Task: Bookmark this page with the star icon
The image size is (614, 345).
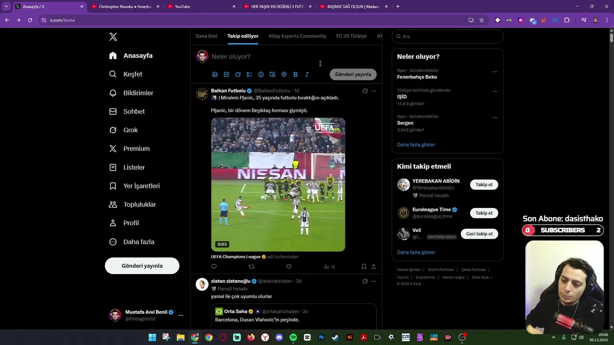Action: [482, 20]
